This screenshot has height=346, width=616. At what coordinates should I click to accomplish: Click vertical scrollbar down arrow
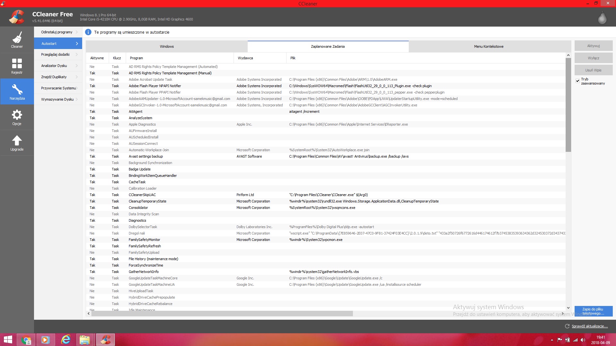click(x=568, y=308)
